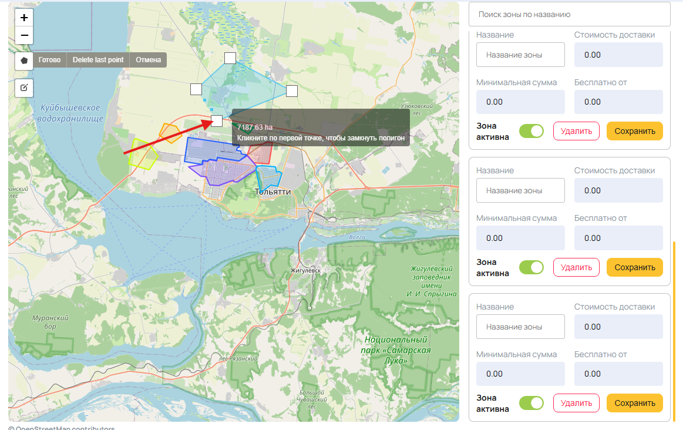Screen dimensions: 683x430
Task: Toggle Зона активна switch in third zone card
Action: [531, 403]
